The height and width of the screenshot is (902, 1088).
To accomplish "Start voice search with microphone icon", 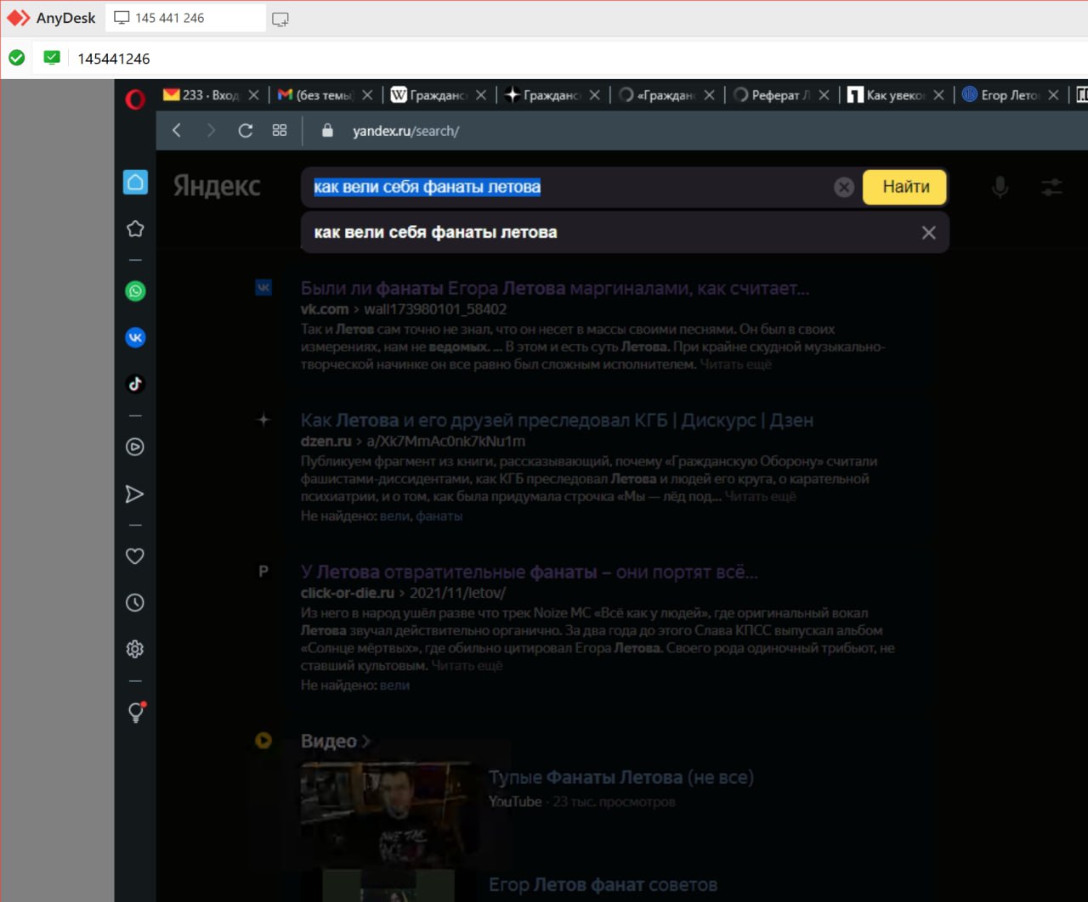I will coord(1000,187).
